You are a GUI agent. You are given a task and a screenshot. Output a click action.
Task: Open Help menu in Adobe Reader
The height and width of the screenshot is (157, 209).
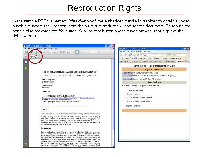click(x=56, y=49)
